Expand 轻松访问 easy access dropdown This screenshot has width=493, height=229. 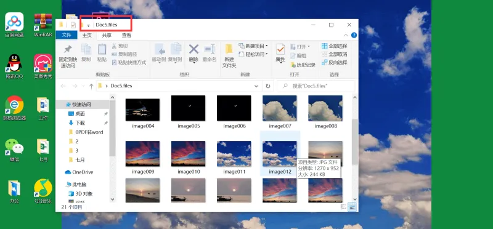coord(253,54)
